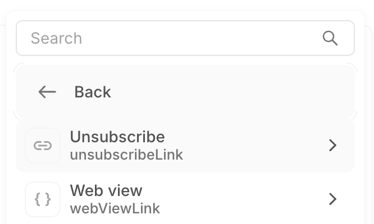This screenshot has width=374, height=224.
Task: Click the webViewLink variable name
Action: click(x=115, y=209)
